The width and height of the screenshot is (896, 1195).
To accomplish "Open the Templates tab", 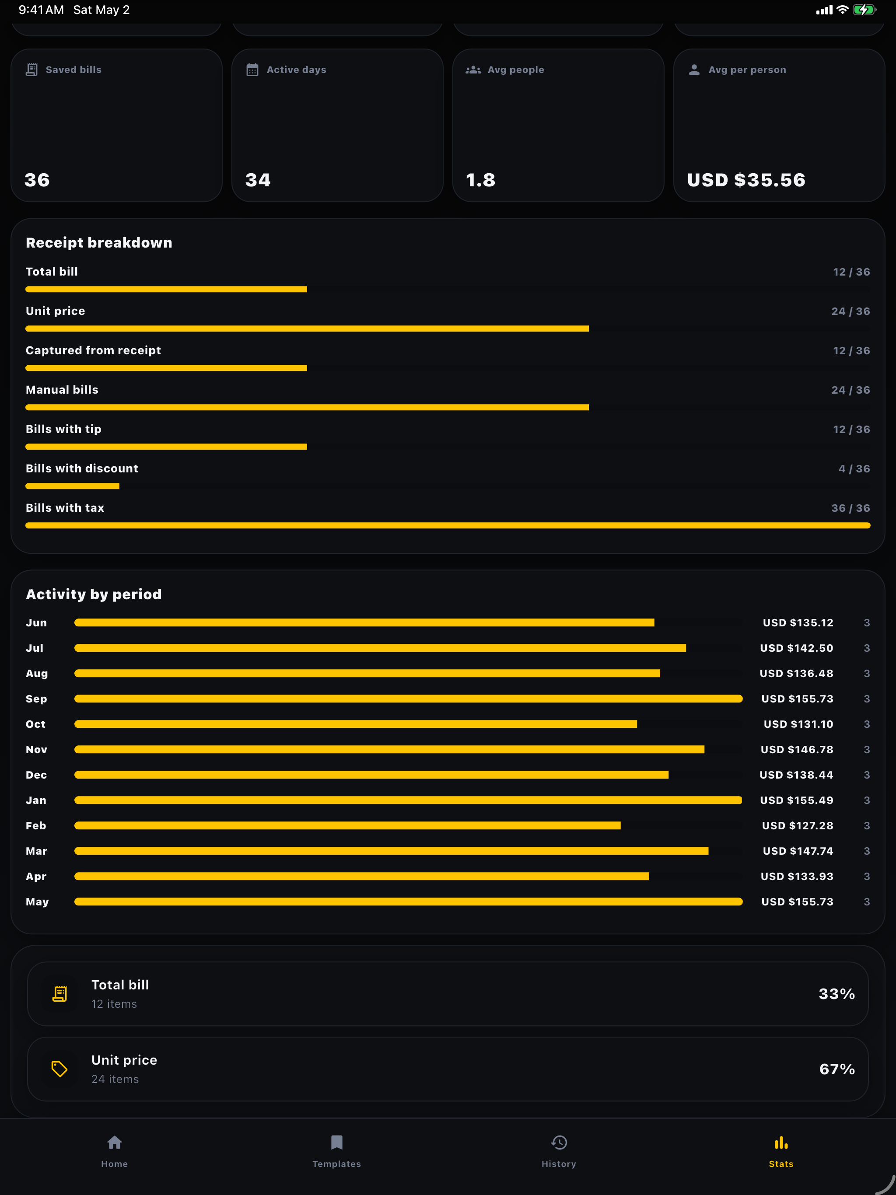I will (336, 1151).
